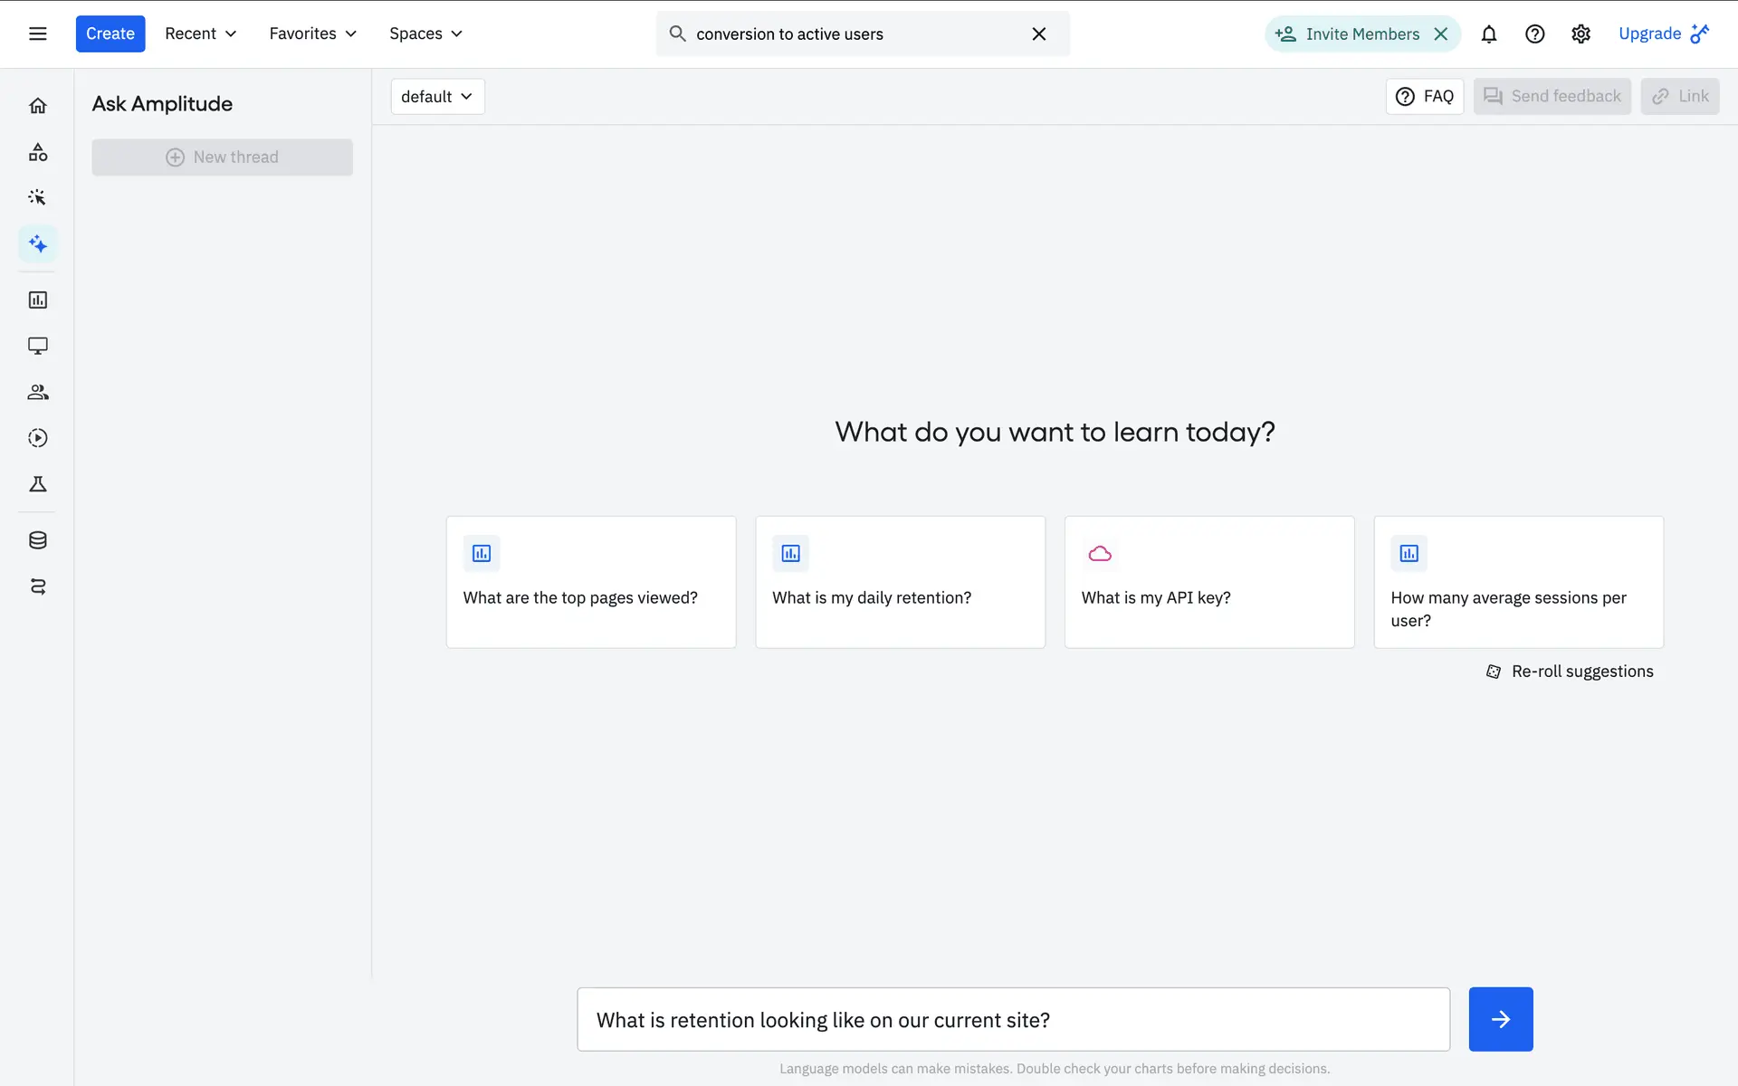Click Re-roll suggestions
The image size is (1738, 1086).
tap(1570, 672)
